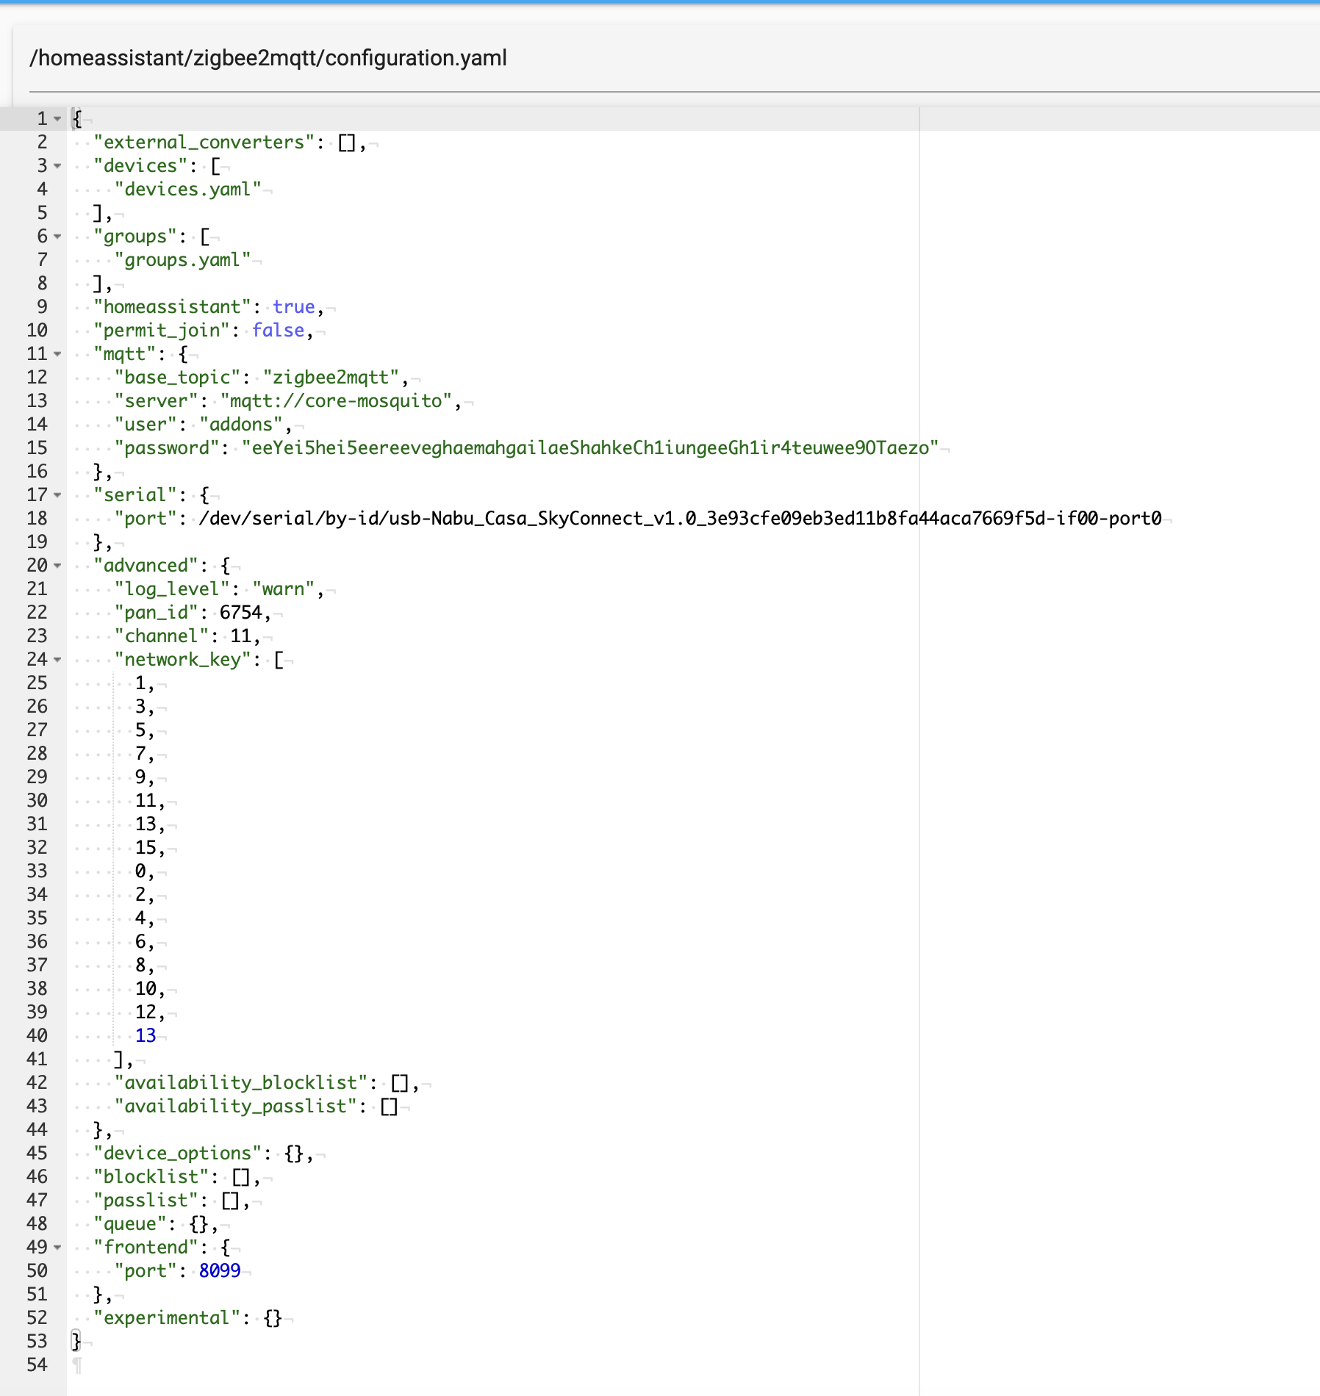Click the "device_options" key
The width and height of the screenshot is (1320, 1396).
(178, 1154)
